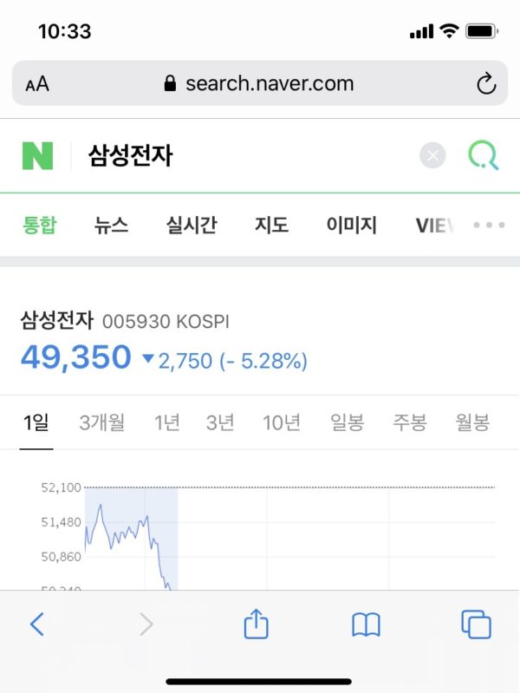Tap the 삼성전자 stock name link

pyautogui.click(x=56, y=320)
